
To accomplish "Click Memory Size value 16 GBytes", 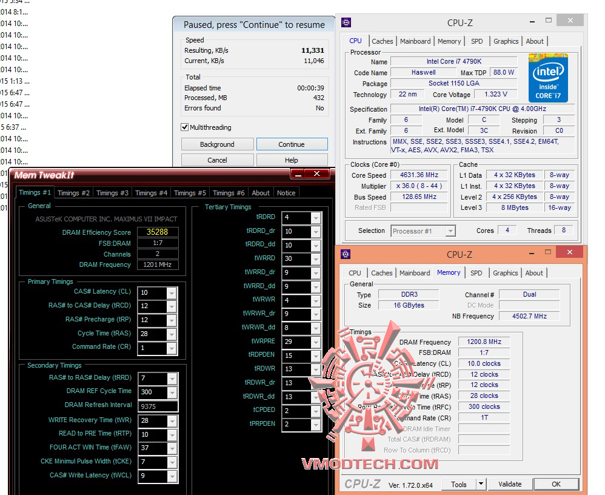I will pyautogui.click(x=409, y=305).
